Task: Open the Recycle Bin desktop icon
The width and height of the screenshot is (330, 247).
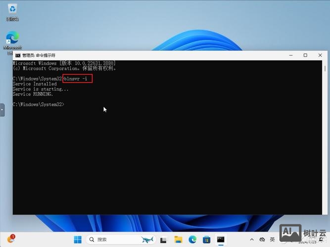Action: pos(12,9)
